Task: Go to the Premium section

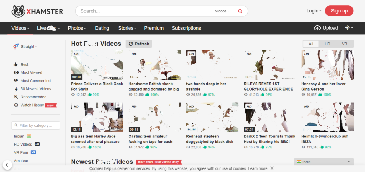Action: (154, 28)
